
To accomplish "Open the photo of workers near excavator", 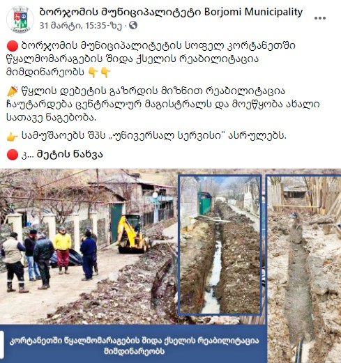I will point(89,246).
